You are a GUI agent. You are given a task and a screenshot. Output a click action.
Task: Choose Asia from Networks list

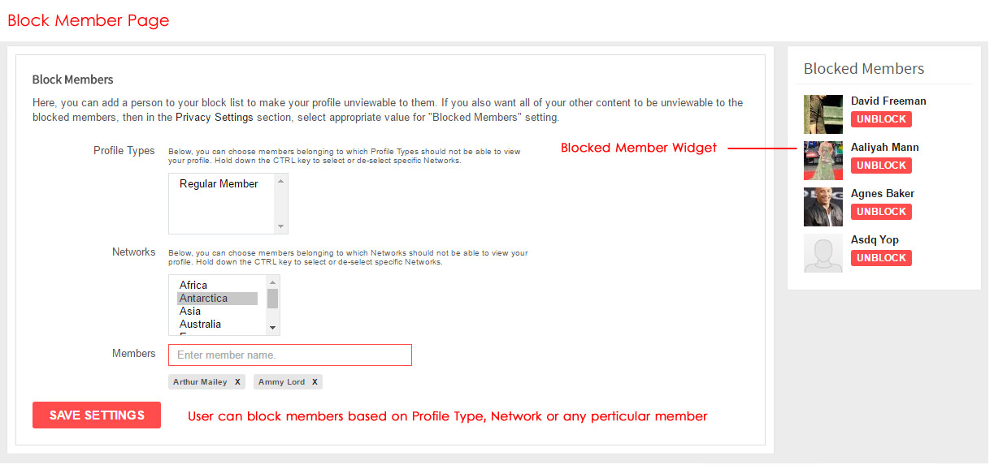click(x=190, y=312)
